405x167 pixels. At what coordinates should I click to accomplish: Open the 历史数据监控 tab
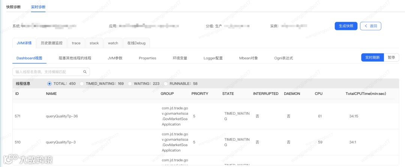(x=52, y=43)
